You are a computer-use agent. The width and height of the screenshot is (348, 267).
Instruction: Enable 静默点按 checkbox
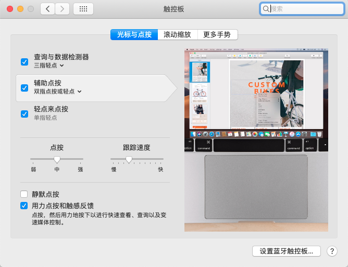pyautogui.click(x=24, y=194)
